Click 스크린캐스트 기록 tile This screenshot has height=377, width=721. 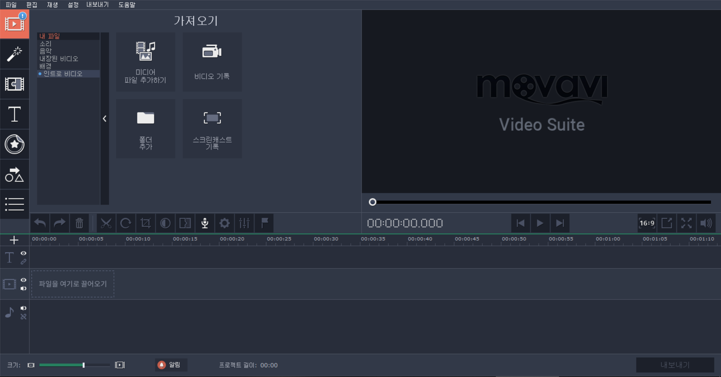[212, 129]
